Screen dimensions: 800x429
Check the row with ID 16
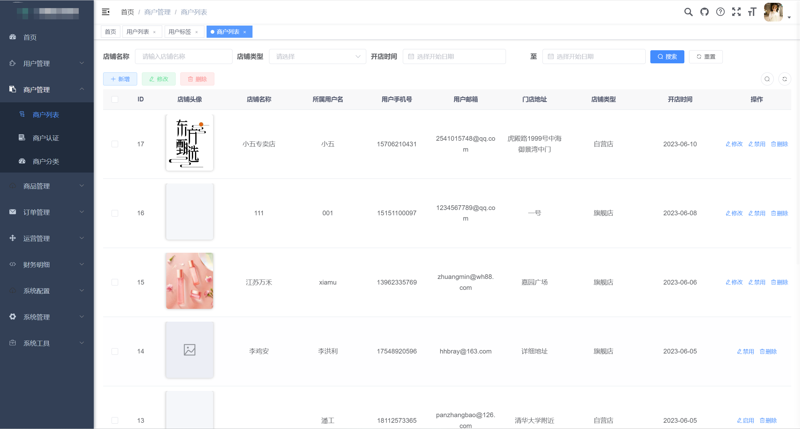coord(115,213)
